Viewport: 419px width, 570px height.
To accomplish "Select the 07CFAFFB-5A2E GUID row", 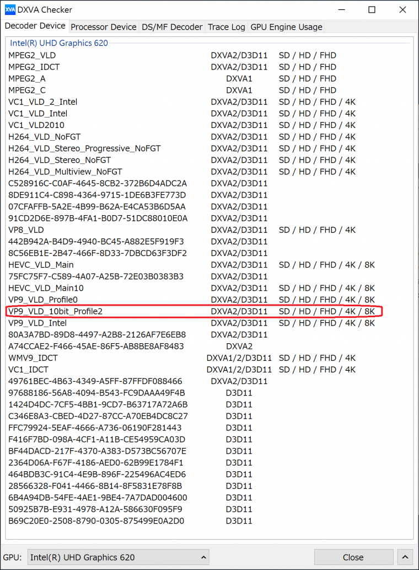I will click(209, 206).
